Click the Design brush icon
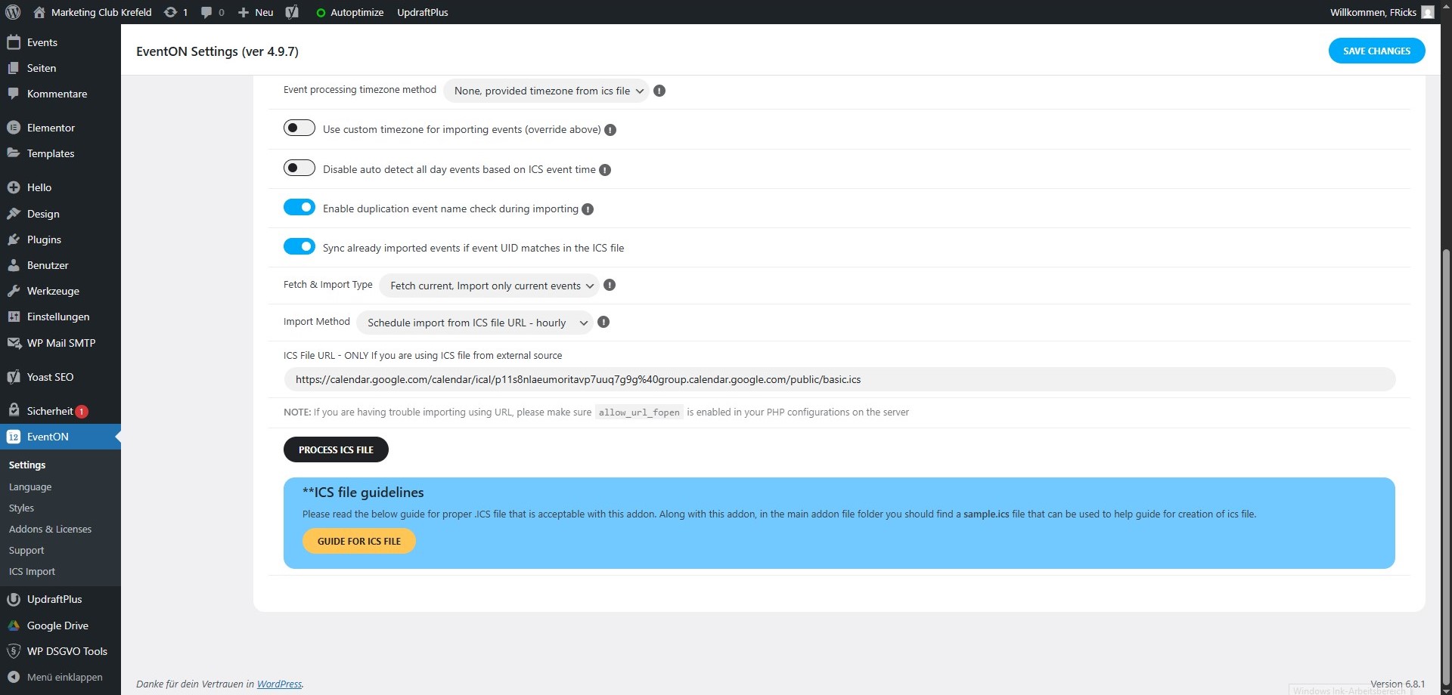1452x695 pixels. tap(14, 214)
